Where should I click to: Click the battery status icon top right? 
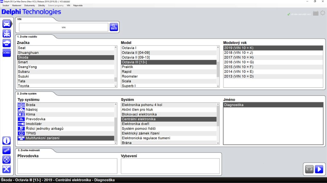(x=316, y=13)
